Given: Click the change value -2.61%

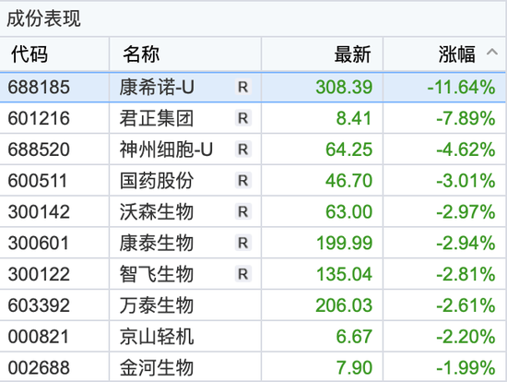Looking at the screenshot, I should 466,305.
